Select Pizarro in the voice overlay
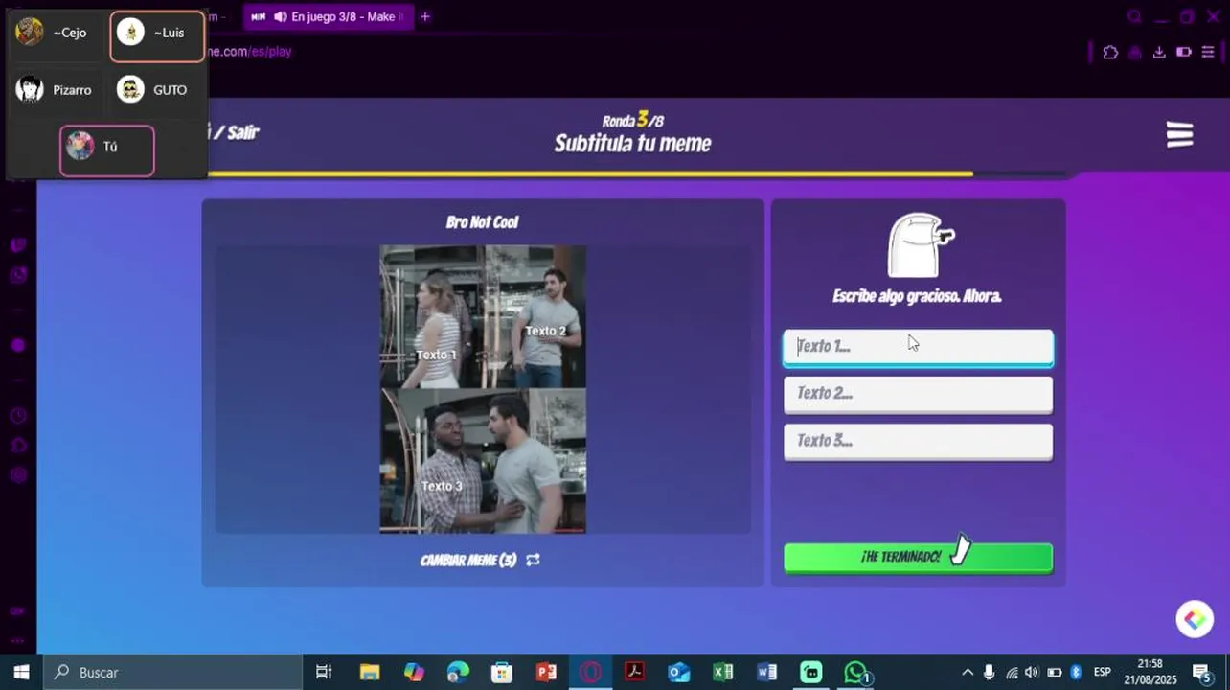This screenshot has height=690, width=1230. click(55, 90)
